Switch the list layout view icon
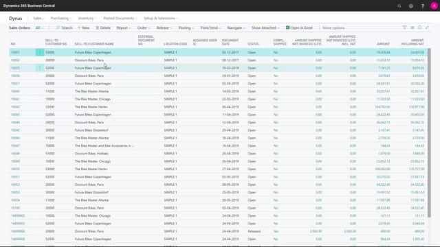This screenshot has height=247, width=440. point(412,27)
